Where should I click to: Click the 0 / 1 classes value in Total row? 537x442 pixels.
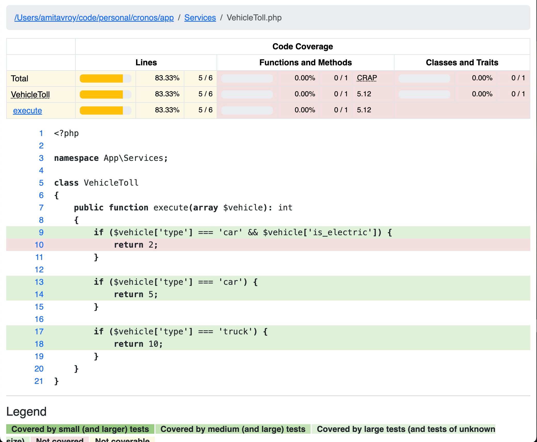[x=518, y=78]
